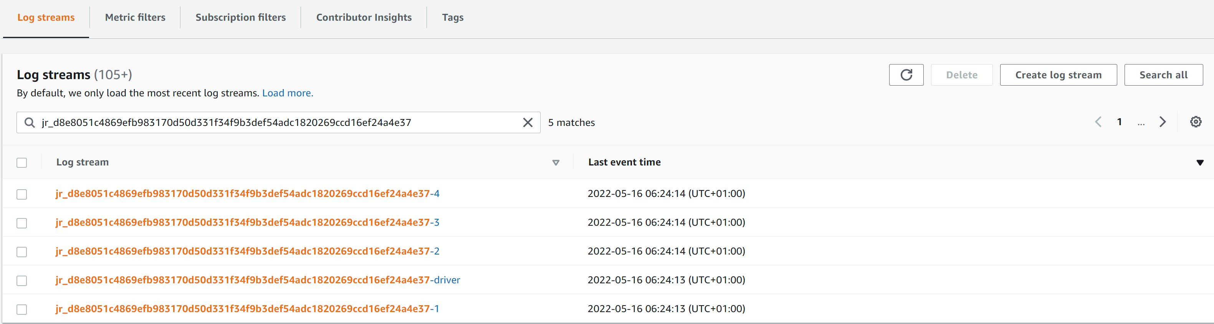
Task: Click the refresh log streams icon
Action: (x=906, y=75)
